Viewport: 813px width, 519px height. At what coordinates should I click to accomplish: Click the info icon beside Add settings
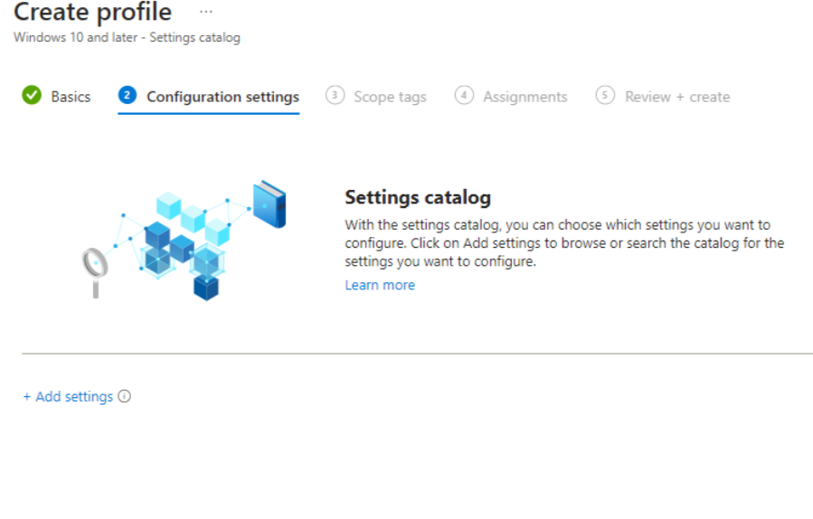pyautogui.click(x=125, y=396)
